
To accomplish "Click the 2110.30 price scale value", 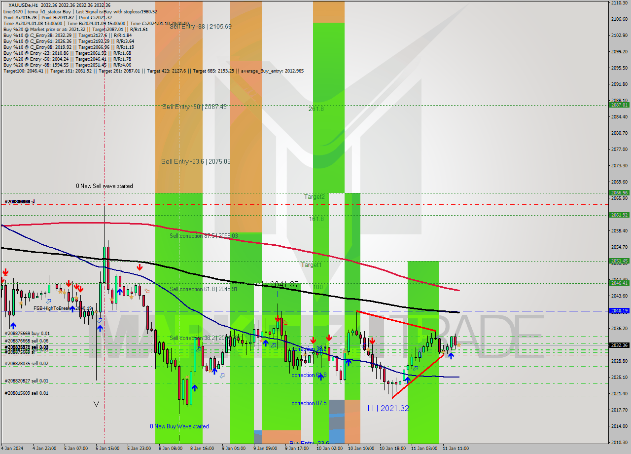I will 619,3.
